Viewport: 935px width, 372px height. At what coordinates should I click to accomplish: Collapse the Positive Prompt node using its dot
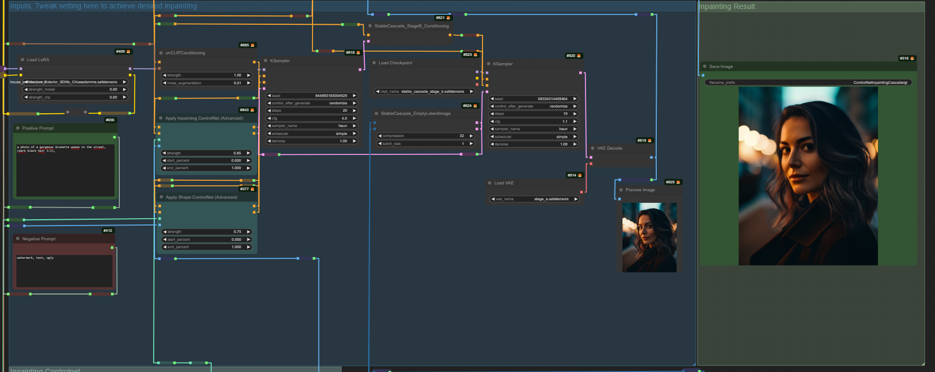17,128
